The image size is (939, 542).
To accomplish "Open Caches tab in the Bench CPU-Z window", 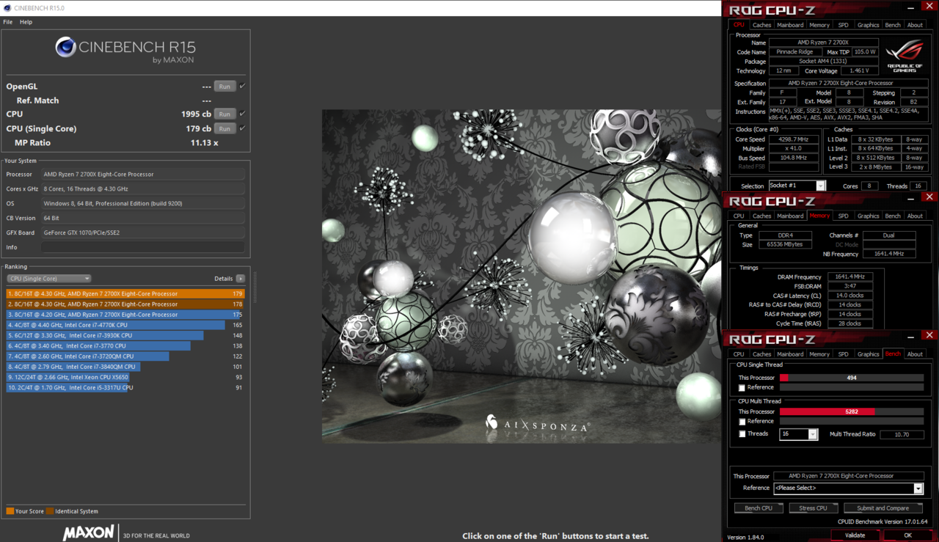I will tap(761, 354).
